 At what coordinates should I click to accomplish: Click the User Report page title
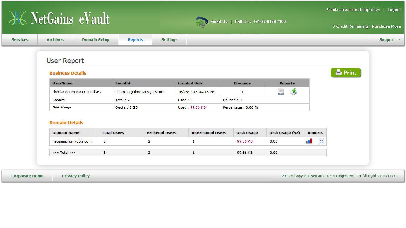(x=65, y=61)
